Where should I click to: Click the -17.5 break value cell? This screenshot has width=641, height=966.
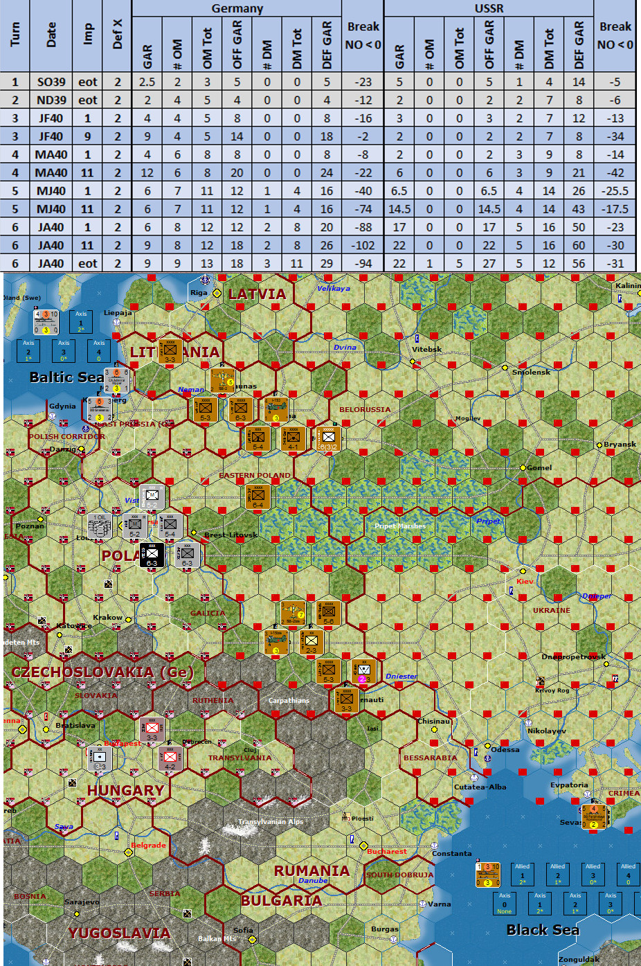615,208
